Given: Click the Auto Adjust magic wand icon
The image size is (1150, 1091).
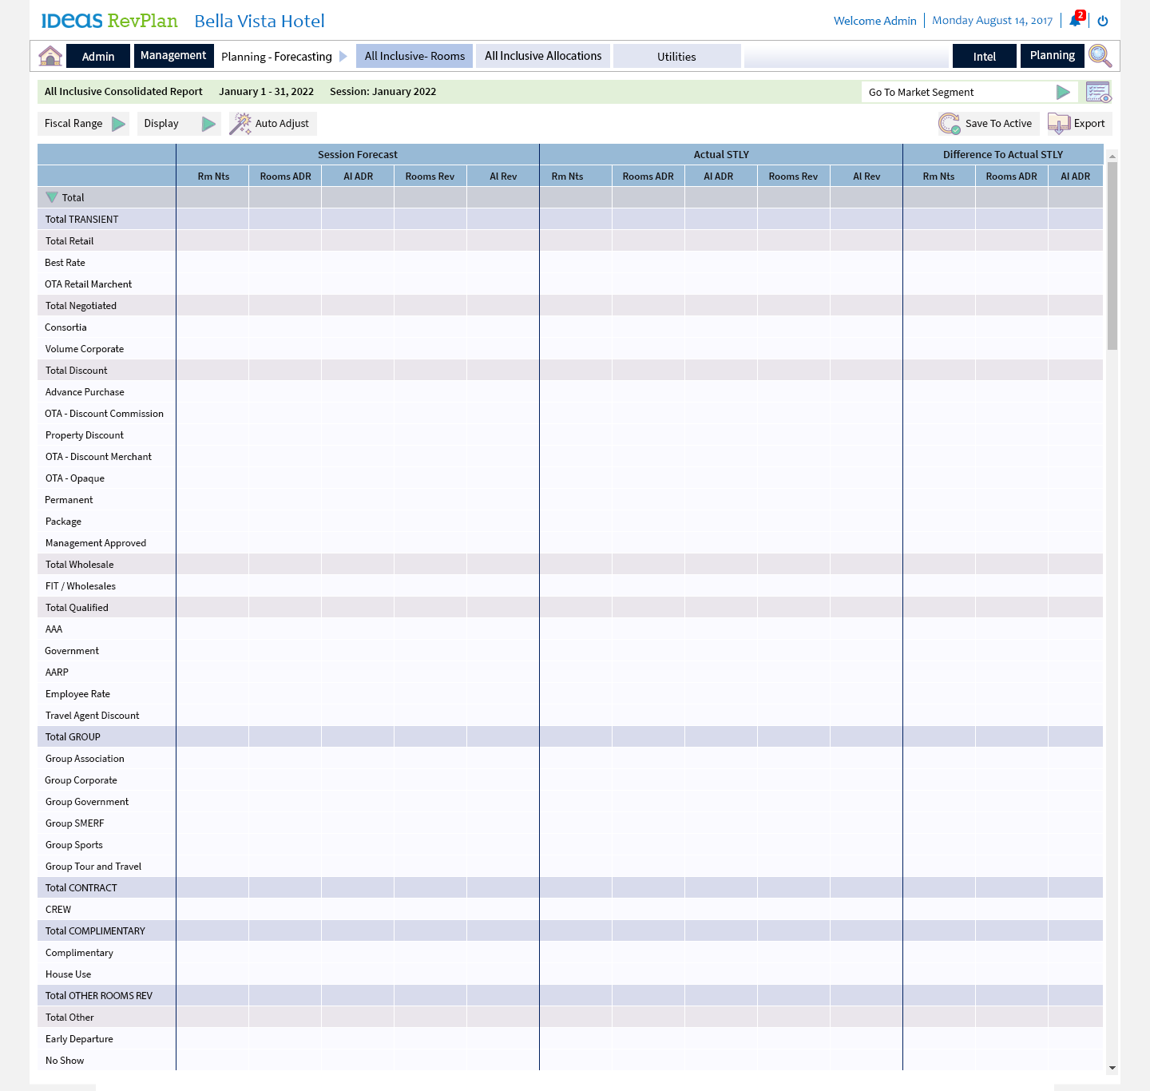Looking at the screenshot, I should [x=240, y=124].
